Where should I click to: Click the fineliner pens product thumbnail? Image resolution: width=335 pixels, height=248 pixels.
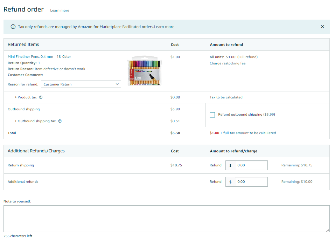point(145,71)
